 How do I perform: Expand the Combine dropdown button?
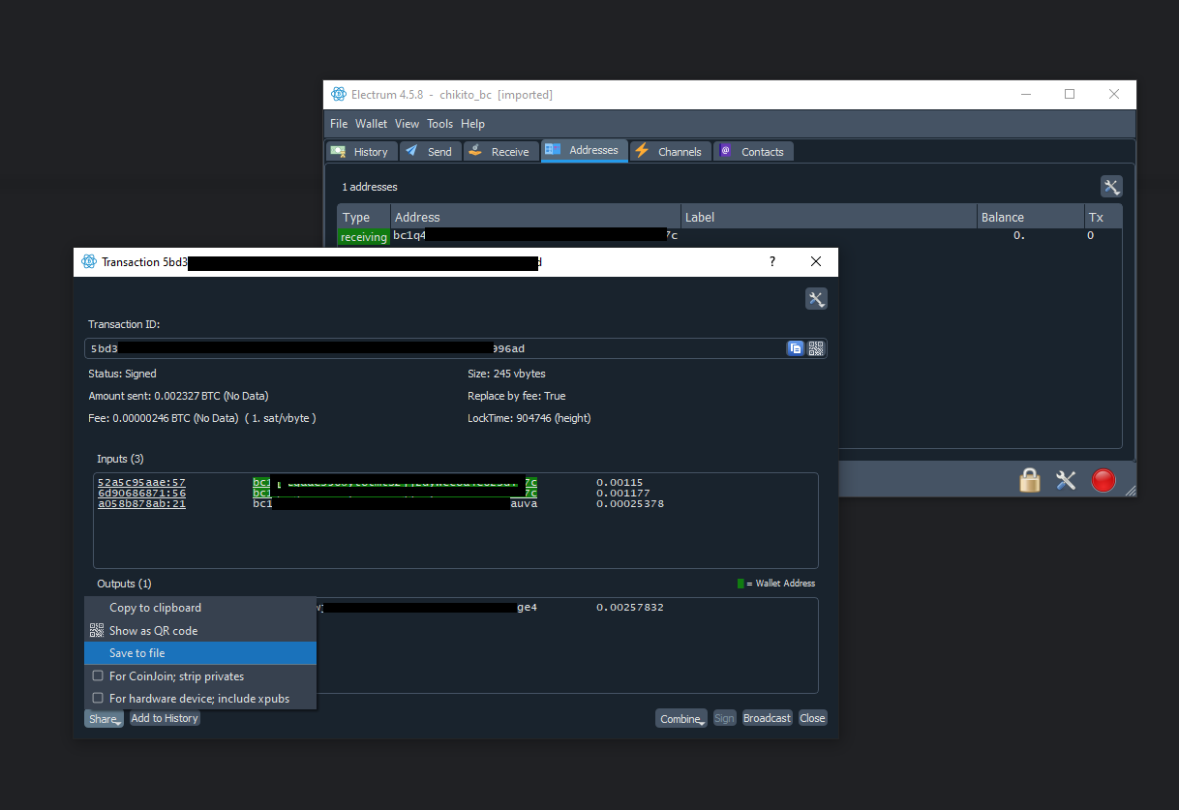point(681,718)
